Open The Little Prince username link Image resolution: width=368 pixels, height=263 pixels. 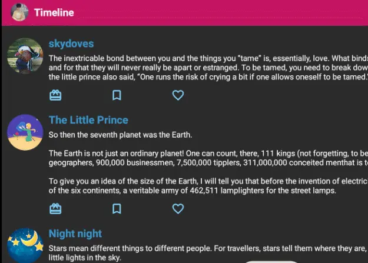click(88, 120)
